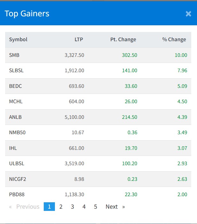197x224 pixels.
Task: Open the PBD88 entry
Action: point(17,194)
